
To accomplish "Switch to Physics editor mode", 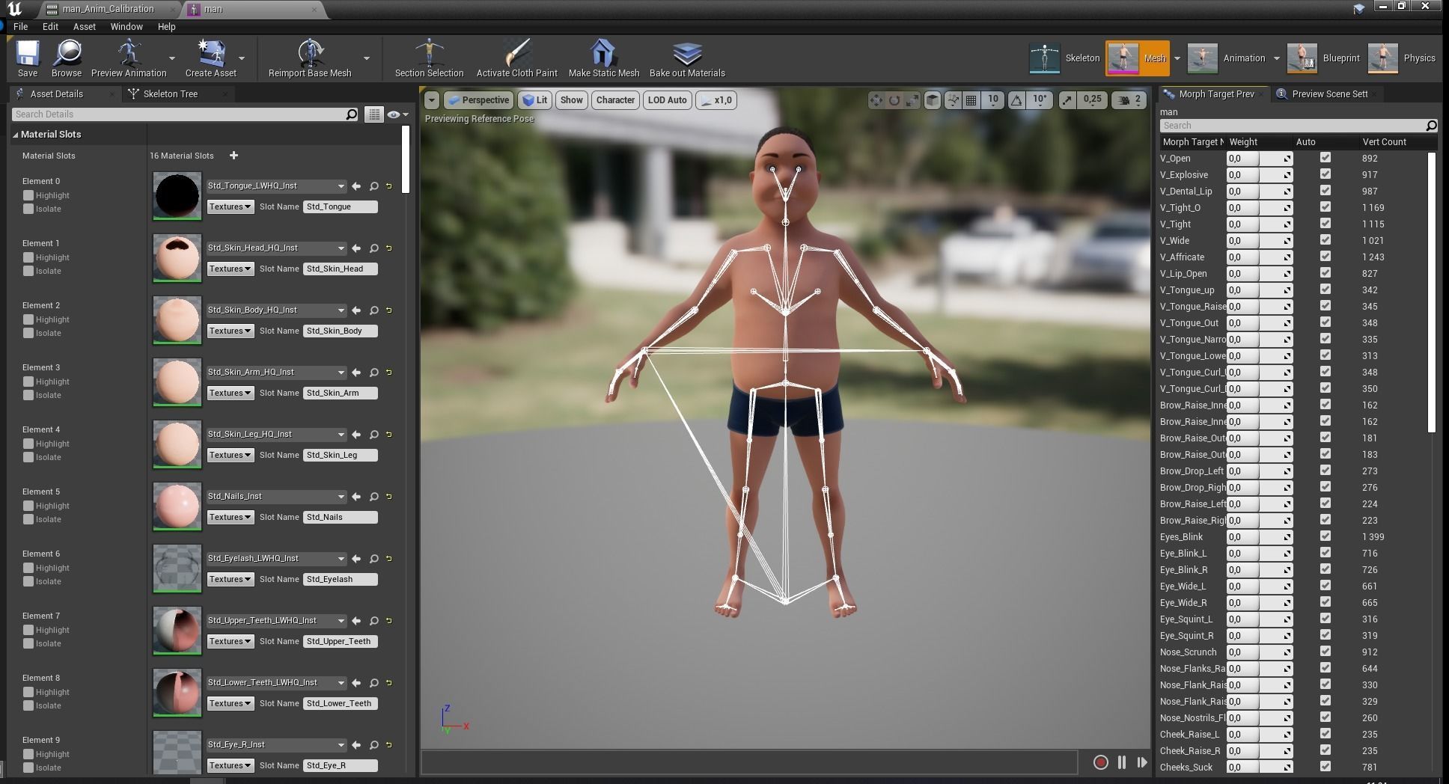I will click(x=1401, y=58).
